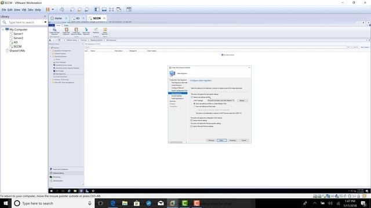The height and width of the screenshot is (208, 371).
Task: Click the VMware pause VM button
Action: coord(48,10)
